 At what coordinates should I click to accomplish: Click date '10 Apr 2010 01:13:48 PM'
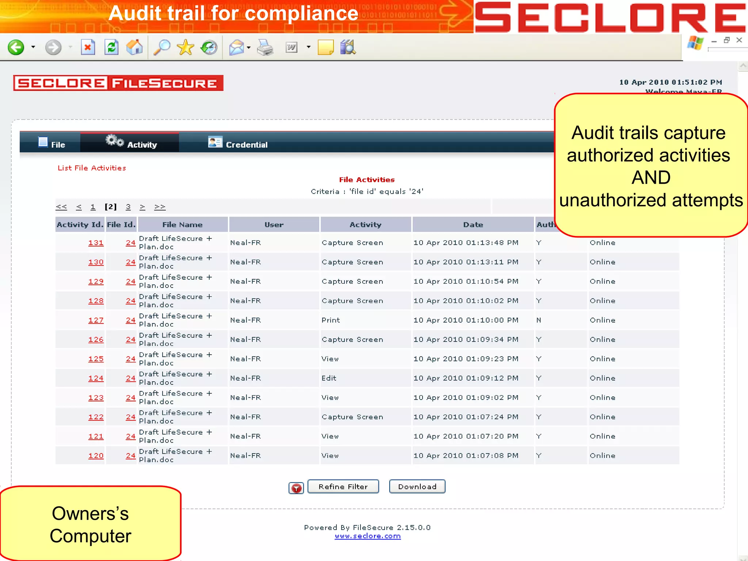[466, 243]
